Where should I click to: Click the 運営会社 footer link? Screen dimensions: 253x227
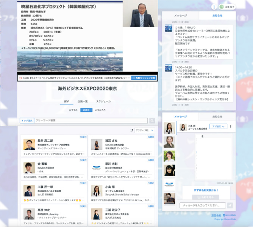pos(216,215)
